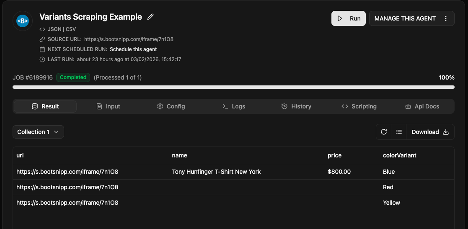Viewport: 468px width, 229px height.
Task: Go to the Scripting tab
Action: point(359,106)
